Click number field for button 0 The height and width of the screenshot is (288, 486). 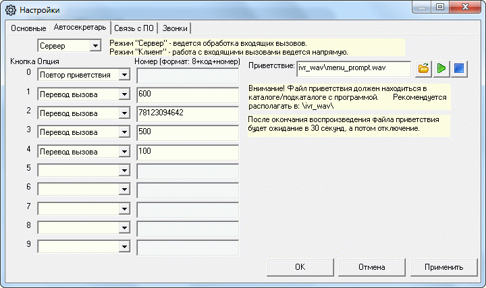[188, 76]
